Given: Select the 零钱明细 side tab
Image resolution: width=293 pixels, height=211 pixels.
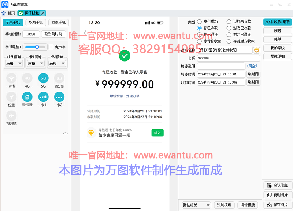Looking at the screenshot, I should pos(278,56).
